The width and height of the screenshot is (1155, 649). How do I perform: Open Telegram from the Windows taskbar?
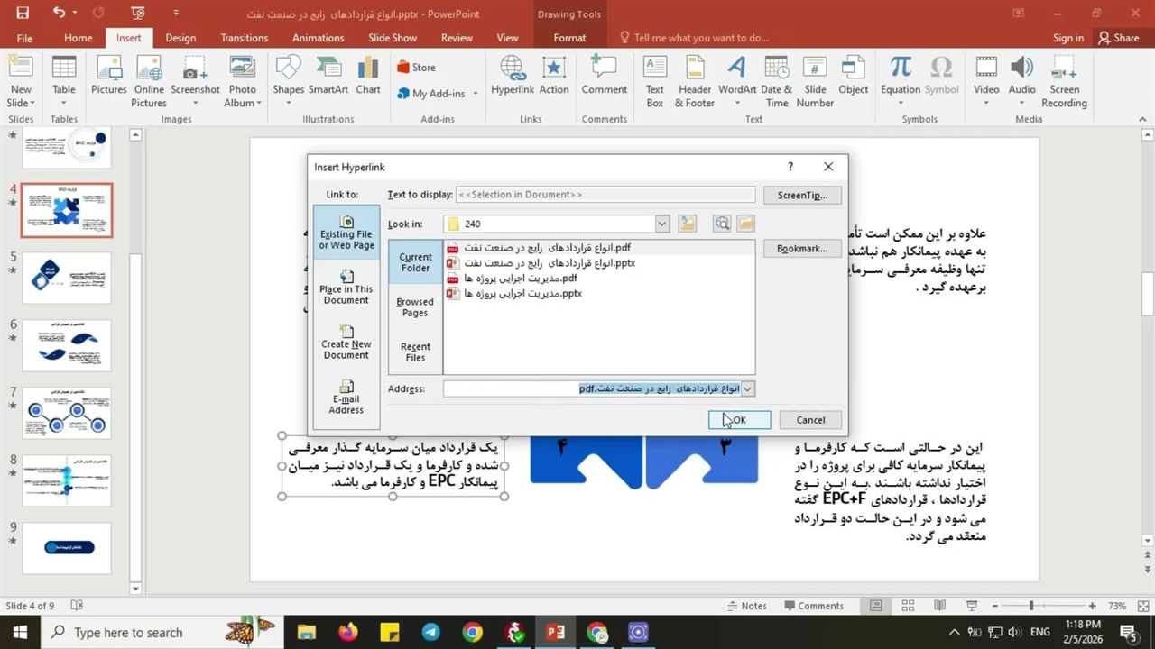coord(430,633)
